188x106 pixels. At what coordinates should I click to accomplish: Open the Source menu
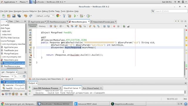click(26, 11)
